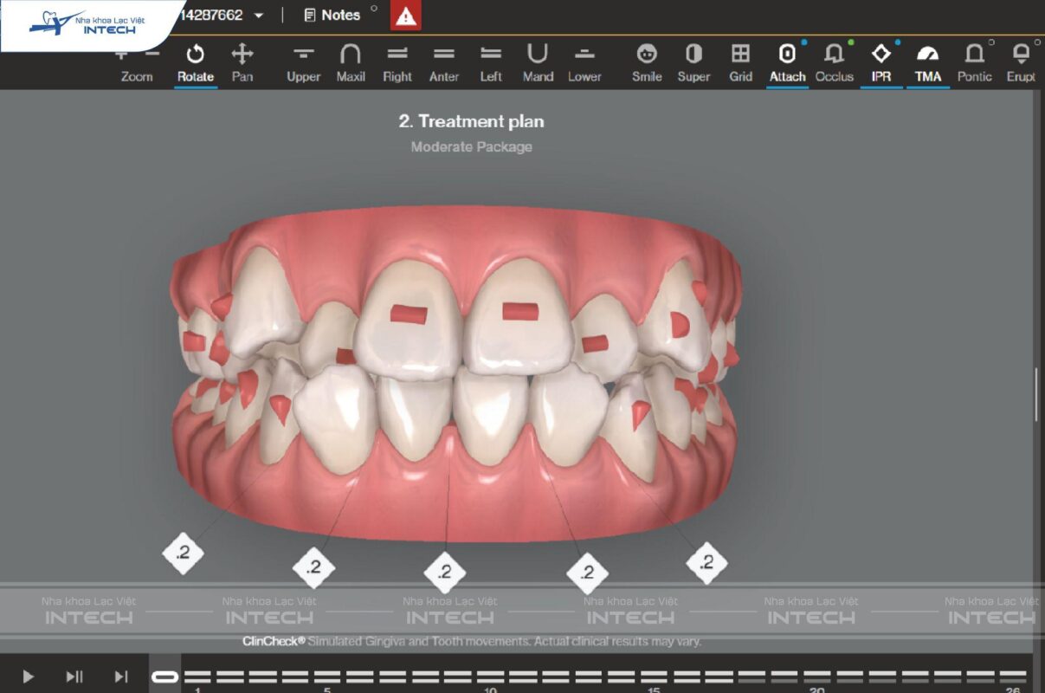The image size is (1045, 693).
Task: Switch to Upper jaw view
Action: coord(303,62)
